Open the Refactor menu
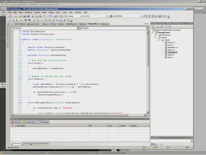Screen dimensions: 206x155 [x=29, y=12]
